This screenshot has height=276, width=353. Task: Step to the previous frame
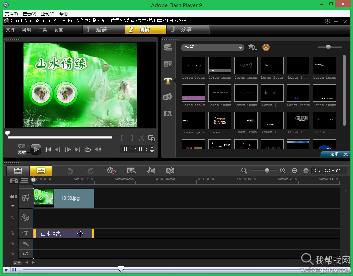[58, 149]
